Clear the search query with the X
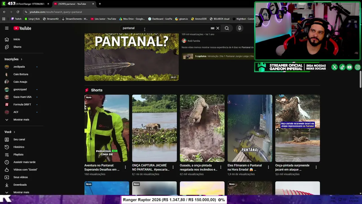 (218, 28)
